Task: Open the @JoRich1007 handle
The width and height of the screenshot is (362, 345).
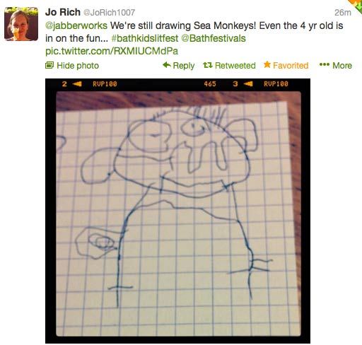Action: [x=110, y=13]
